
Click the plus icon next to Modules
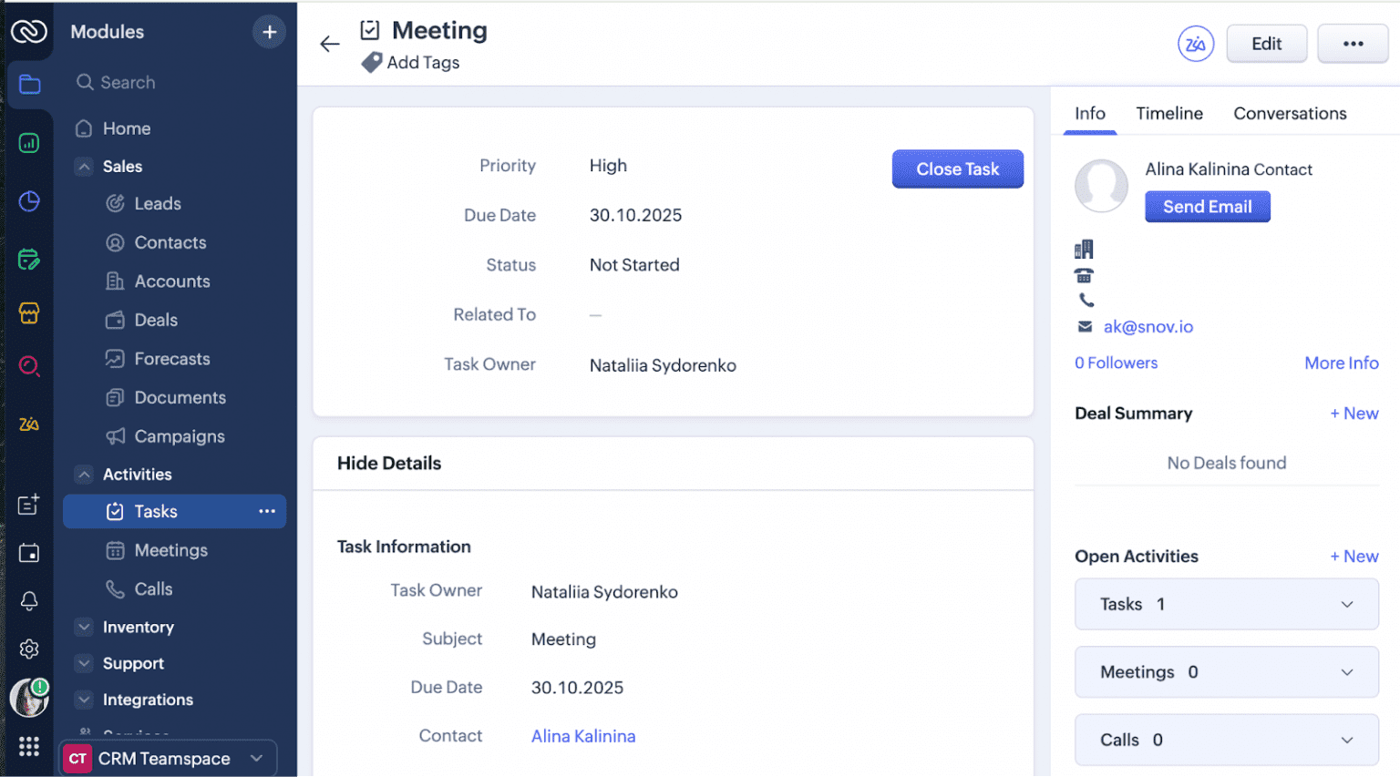[x=269, y=32]
